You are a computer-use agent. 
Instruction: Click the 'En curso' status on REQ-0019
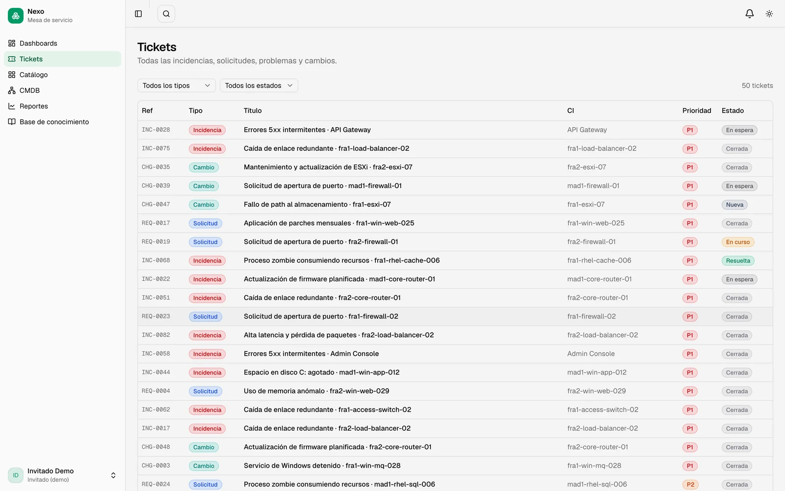tap(738, 242)
